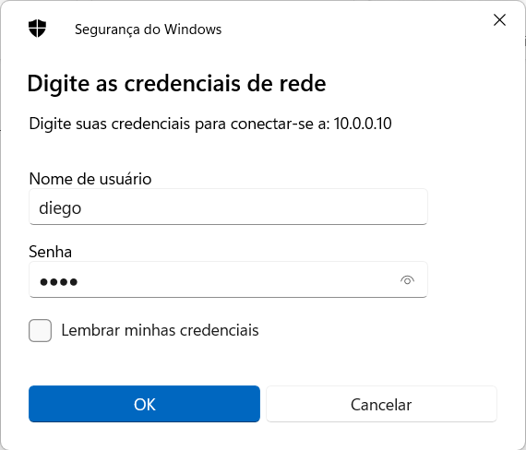Click the Segurança do Windows title text

point(148,30)
